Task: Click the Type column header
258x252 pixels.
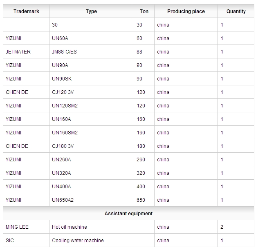Action: coord(92,11)
